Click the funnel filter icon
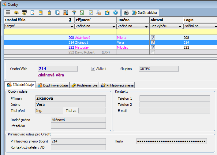The height and width of the screenshot is (155, 217). 74,13
